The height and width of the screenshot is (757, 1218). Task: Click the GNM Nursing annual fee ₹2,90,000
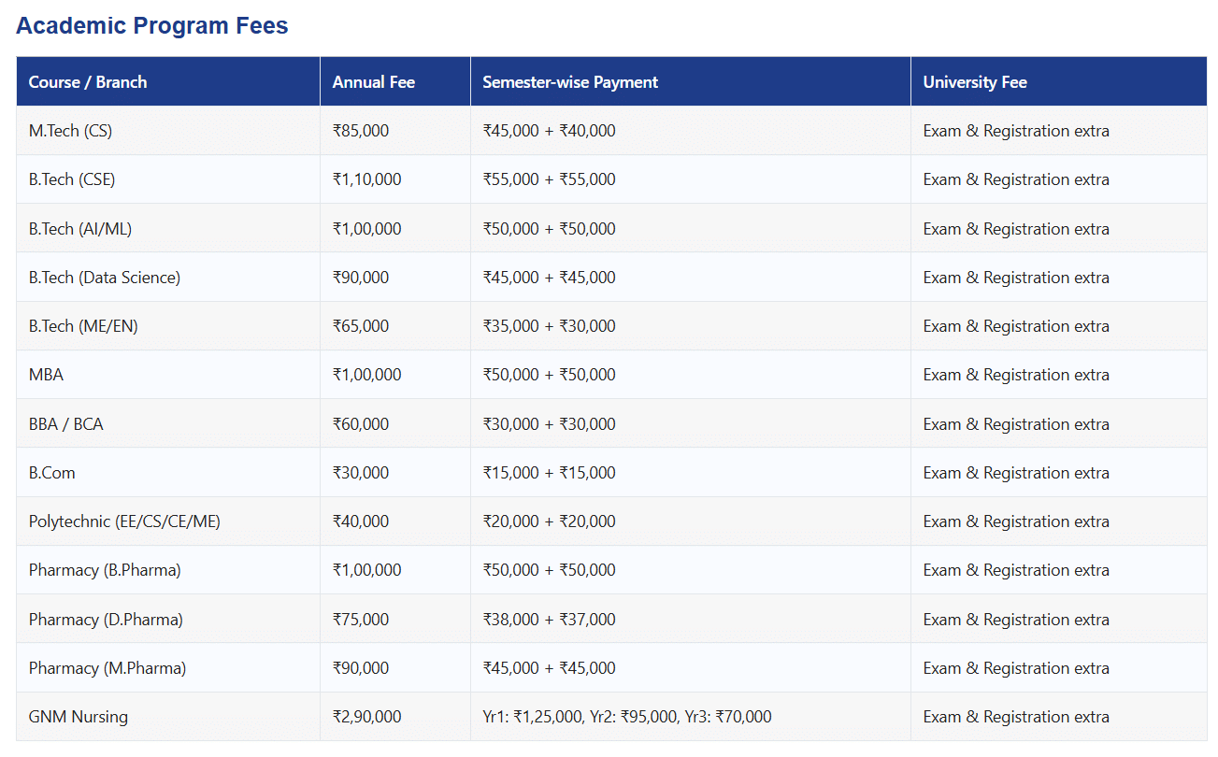coord(366,717)
